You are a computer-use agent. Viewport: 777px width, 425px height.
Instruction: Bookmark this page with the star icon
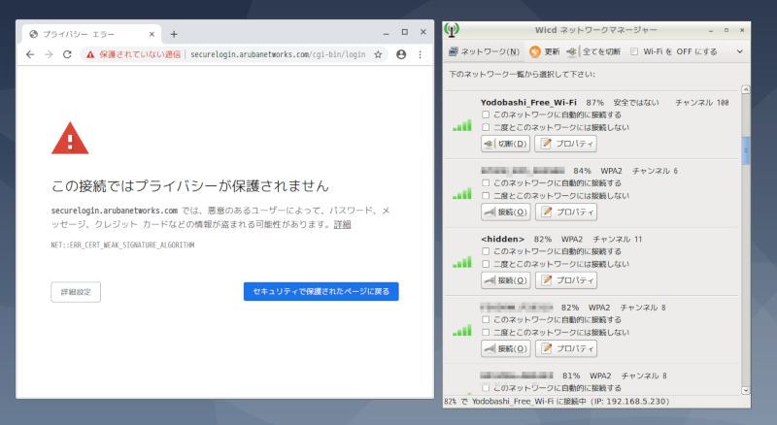[378, 54]
